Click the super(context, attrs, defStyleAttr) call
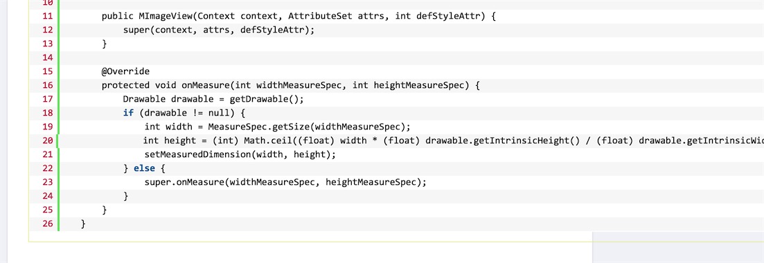The height and width of the screenshot is (263, 764). [219, 30]
